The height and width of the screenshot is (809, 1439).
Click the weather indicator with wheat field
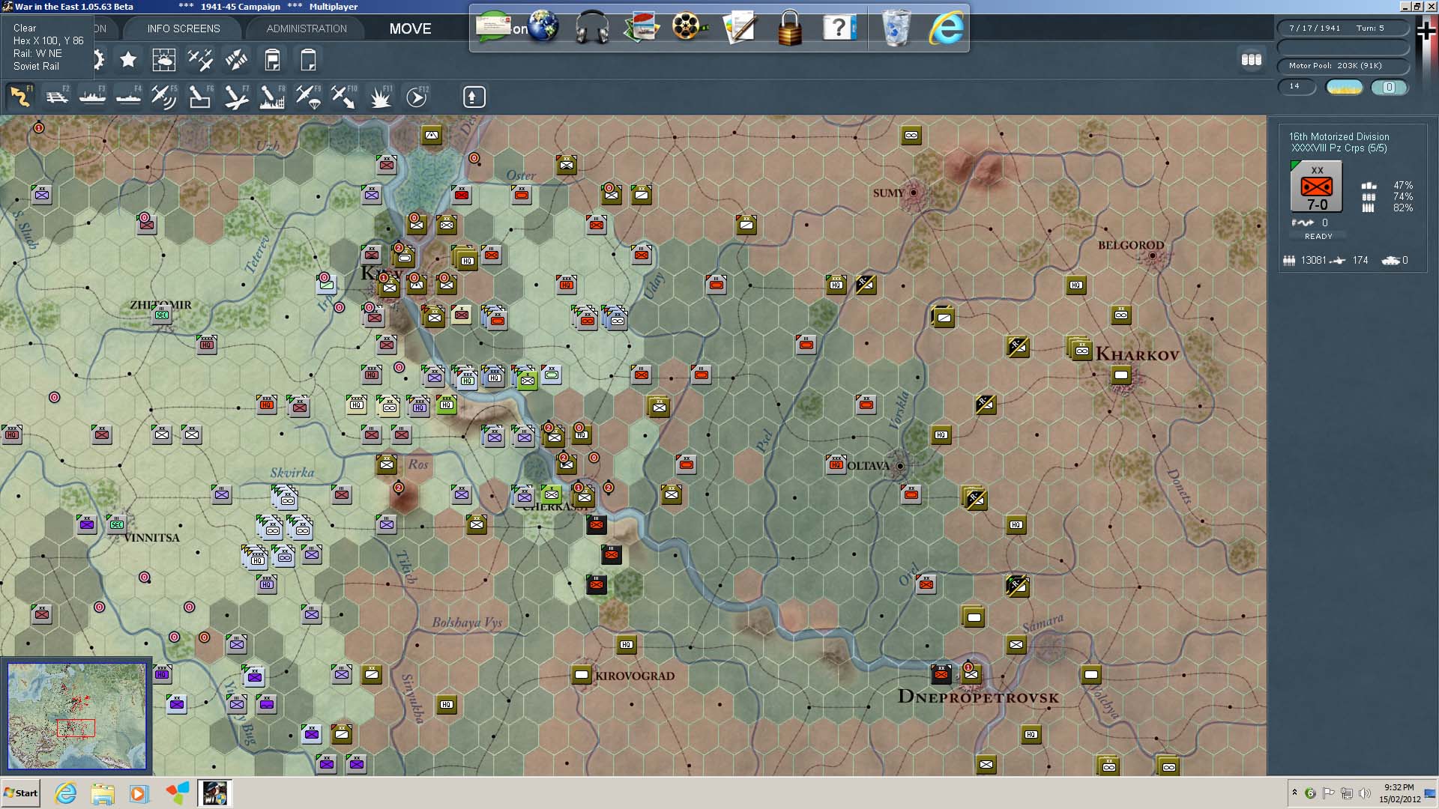coord(1345,87)
